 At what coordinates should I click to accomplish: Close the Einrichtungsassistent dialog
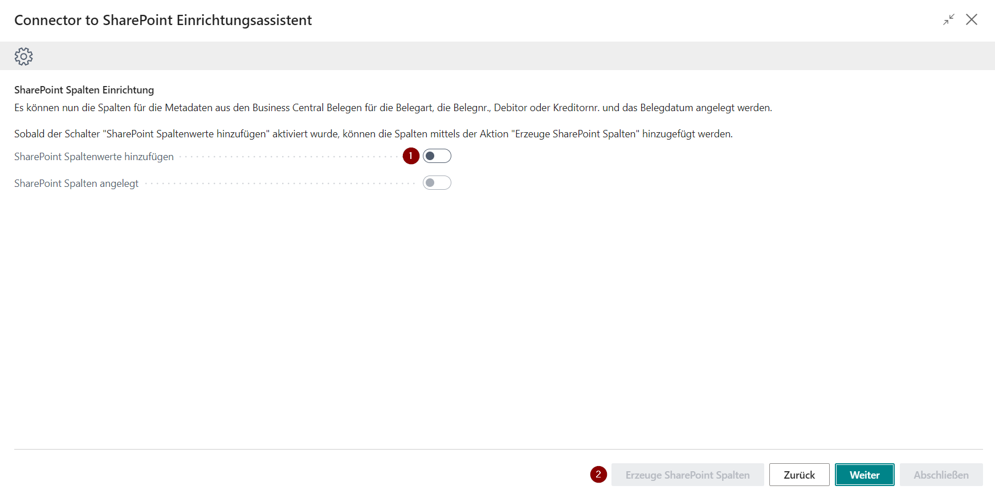click(x=972, y=20)
